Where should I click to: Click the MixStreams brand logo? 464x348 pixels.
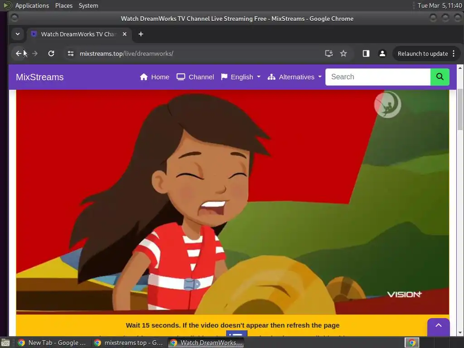click(40, 77)
